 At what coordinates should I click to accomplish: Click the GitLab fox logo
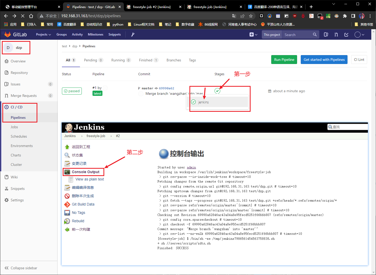pyautogui.click(x=8, y=34)
